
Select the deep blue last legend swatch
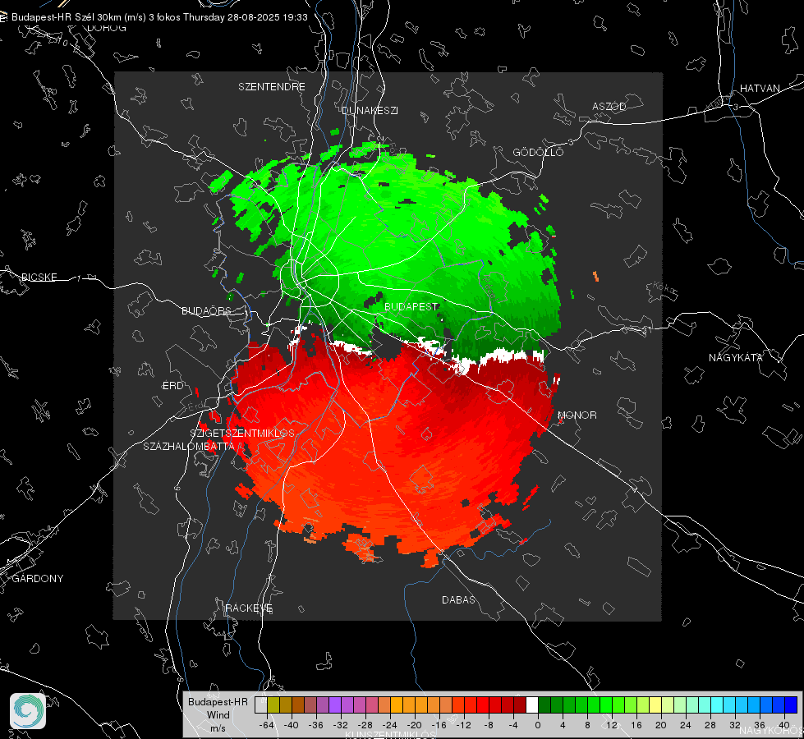791,705
